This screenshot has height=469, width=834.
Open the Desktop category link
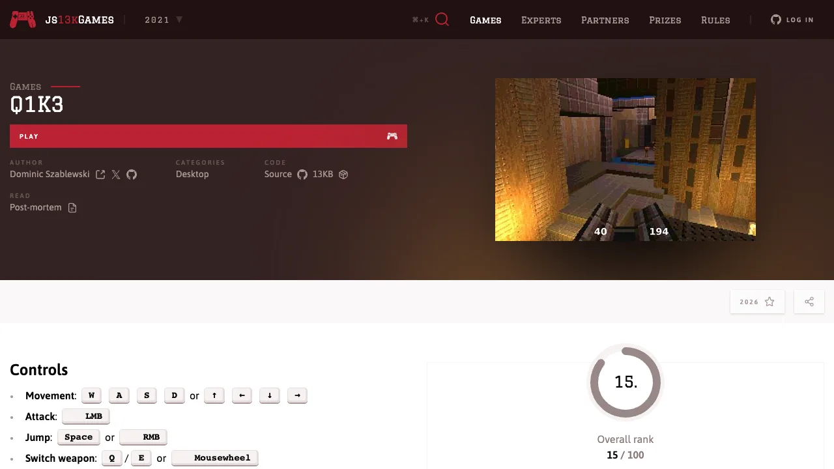tap(192, 174)
